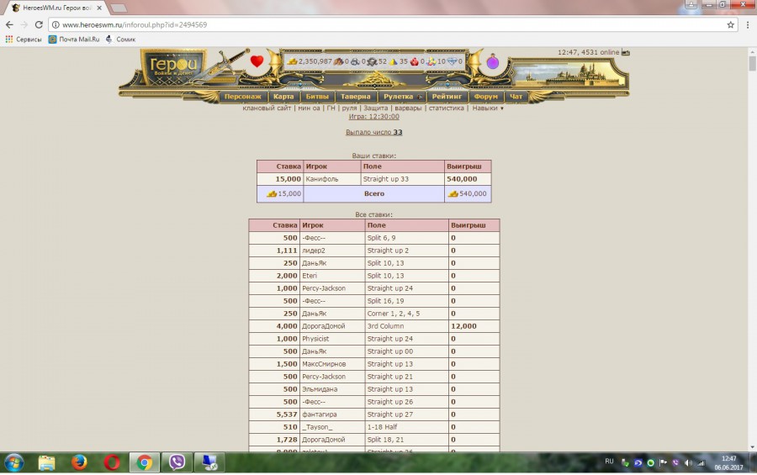The width and height of the screenshot is (757, 475).
Task: Open the Битвы menu tab
Action: 317,97
